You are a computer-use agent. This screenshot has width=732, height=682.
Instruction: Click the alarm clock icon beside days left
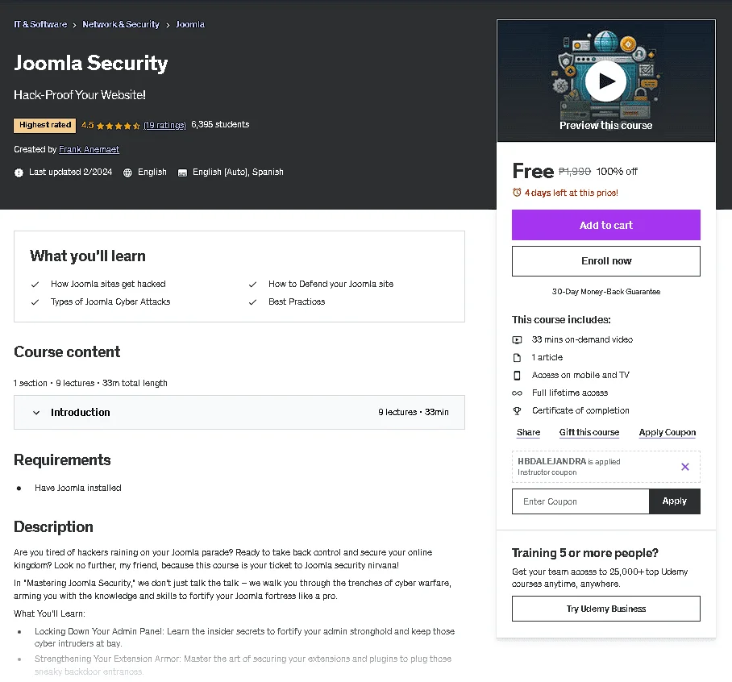[x=517, y=193]
